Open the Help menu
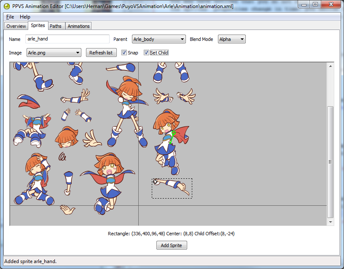The width and height of the screenshot is (344, 269). (x=25, y=17)
